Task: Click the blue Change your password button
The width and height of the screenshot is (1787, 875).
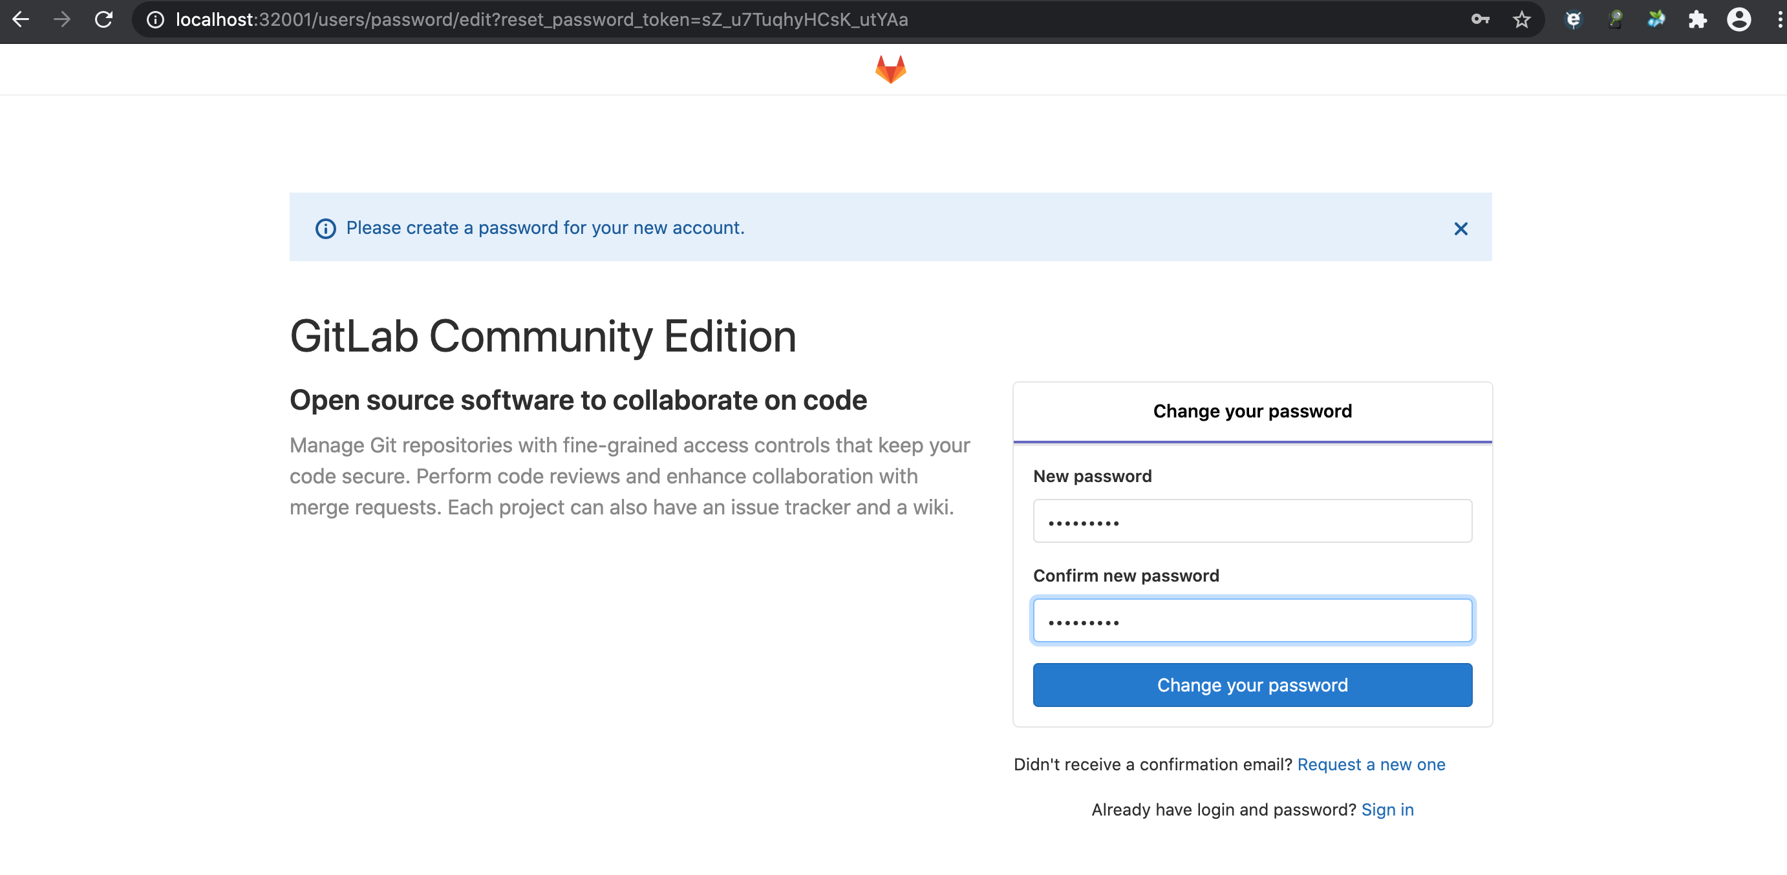Action: (x=1252, y=685)
